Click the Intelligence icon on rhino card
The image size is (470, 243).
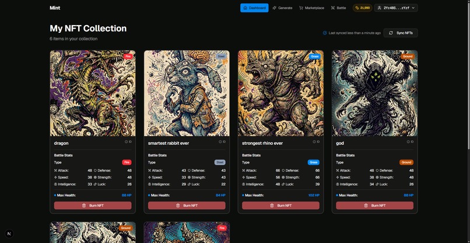243,184
